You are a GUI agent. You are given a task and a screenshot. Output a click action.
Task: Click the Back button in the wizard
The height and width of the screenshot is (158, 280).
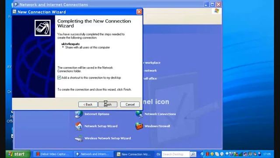coord(88,104)
